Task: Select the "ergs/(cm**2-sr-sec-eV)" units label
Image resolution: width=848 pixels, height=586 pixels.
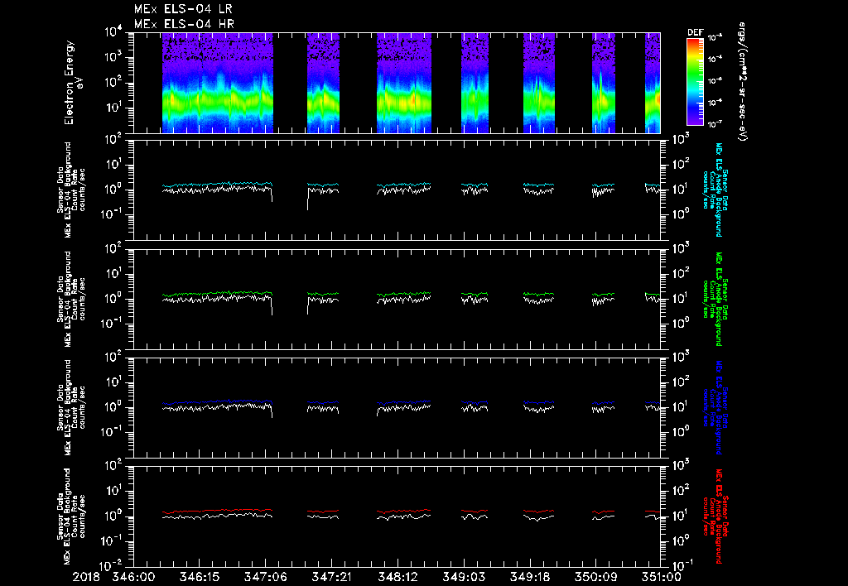Action: point(743,82)
